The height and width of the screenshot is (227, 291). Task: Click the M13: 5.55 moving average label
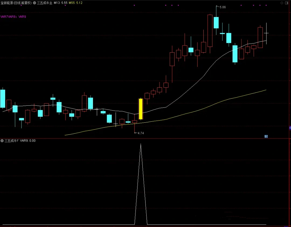(x=61, y=3)
